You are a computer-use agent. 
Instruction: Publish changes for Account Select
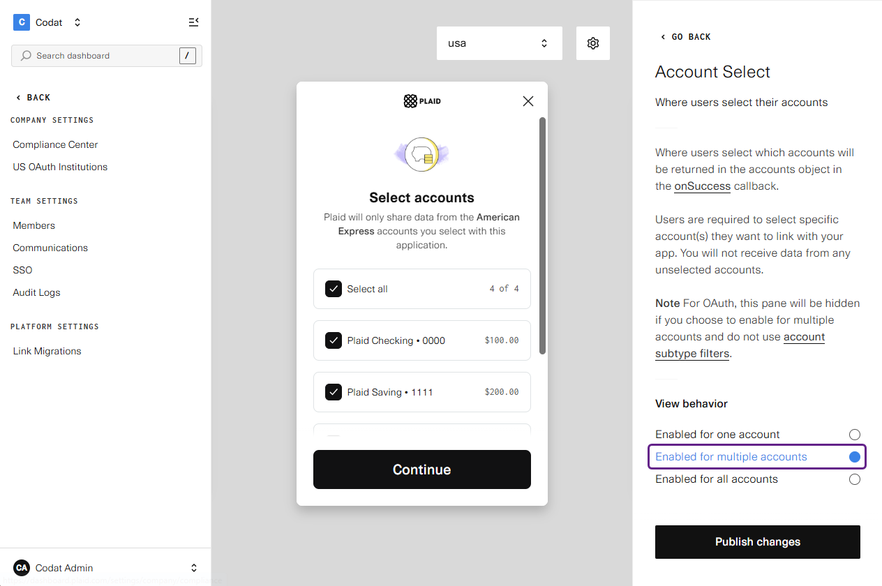tap(757, 541)
